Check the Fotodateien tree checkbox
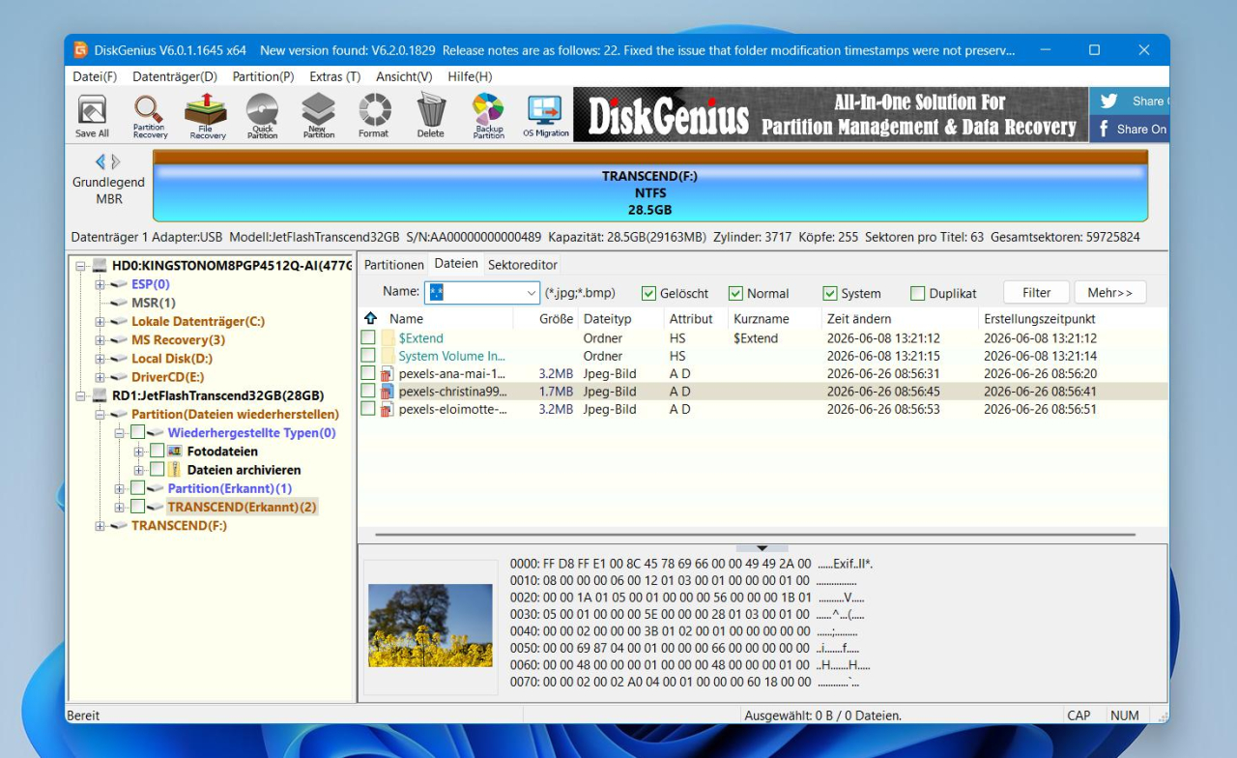The image size is (1237, 758). coord(157,451)
